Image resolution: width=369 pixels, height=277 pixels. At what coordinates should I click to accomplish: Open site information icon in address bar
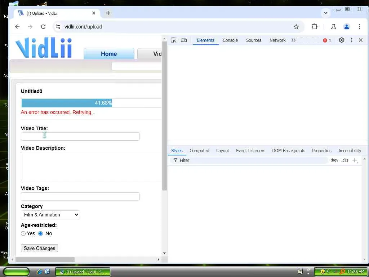click(x=58, y=27)
